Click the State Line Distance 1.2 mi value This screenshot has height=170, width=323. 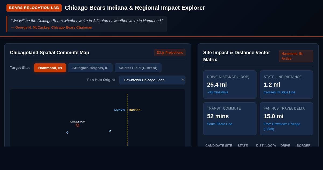point(272,85)
